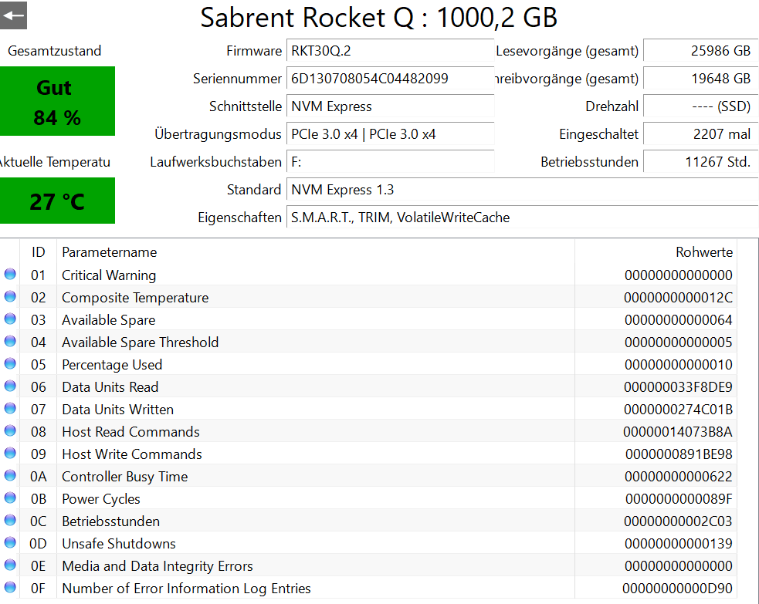This screenshot has height=604, width=759.
Task: Select the Unsafe Shutdowns row name
Action: pos(119,544)
